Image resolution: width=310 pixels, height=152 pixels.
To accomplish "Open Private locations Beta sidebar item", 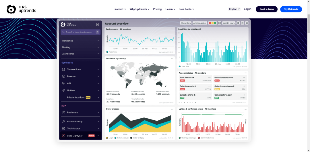I will click(x=80, y=98).
